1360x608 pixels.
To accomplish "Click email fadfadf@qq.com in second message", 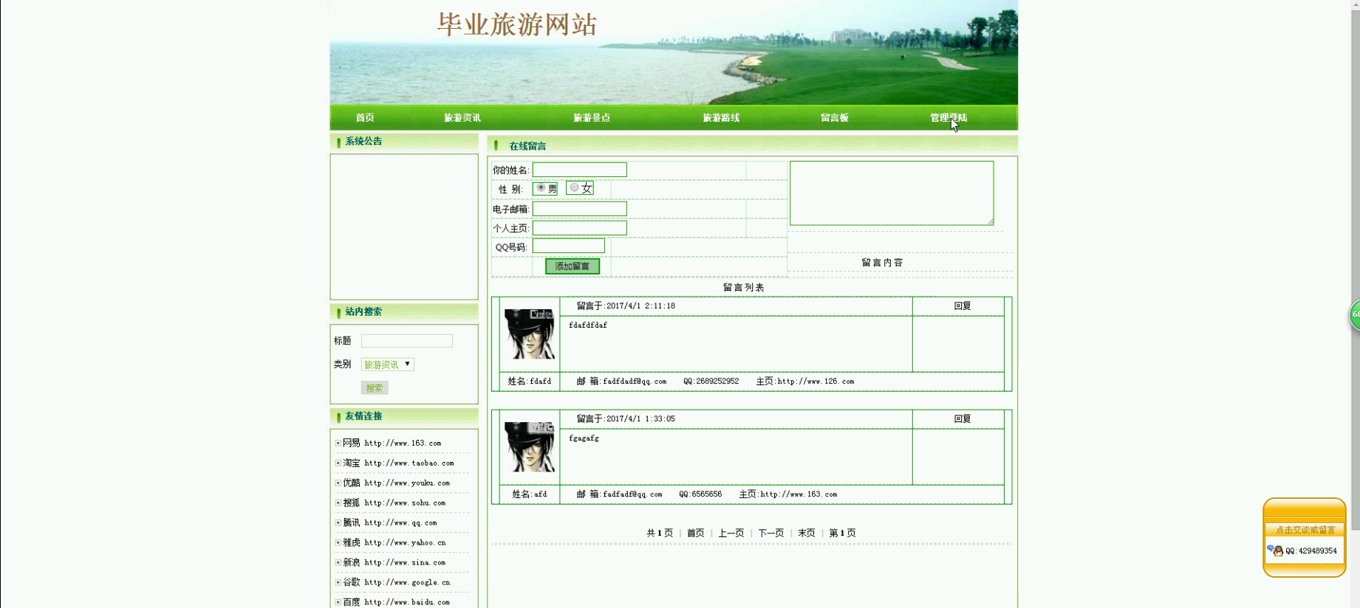I will 632,494.
